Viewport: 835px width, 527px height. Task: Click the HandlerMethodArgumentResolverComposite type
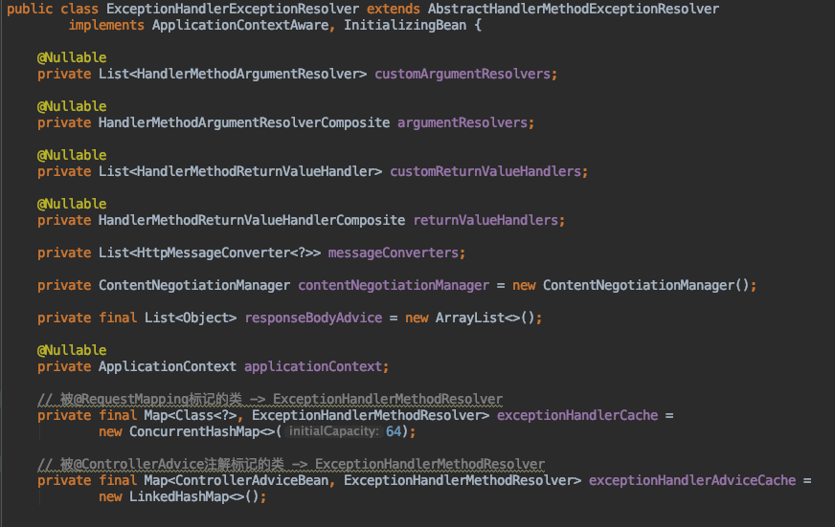(x=244, y=122)
